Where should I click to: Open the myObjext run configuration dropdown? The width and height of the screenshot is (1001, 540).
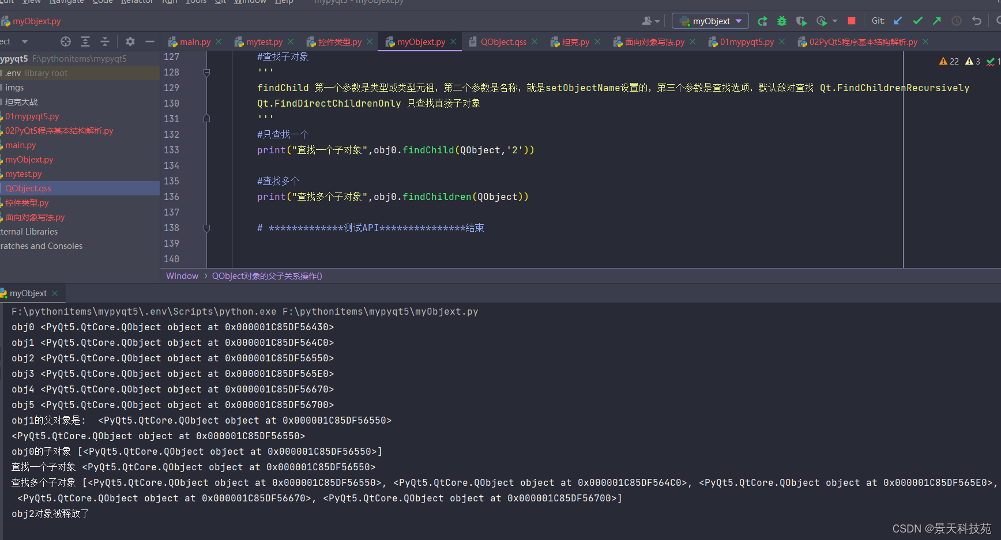[710, 21]
